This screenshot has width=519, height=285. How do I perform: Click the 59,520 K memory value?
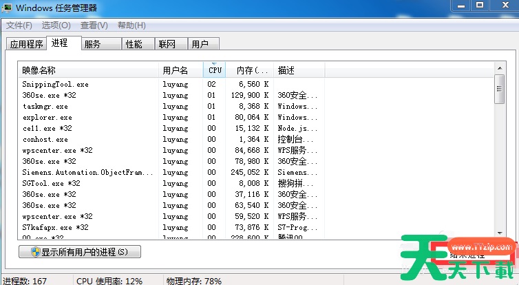coord(252,216)
